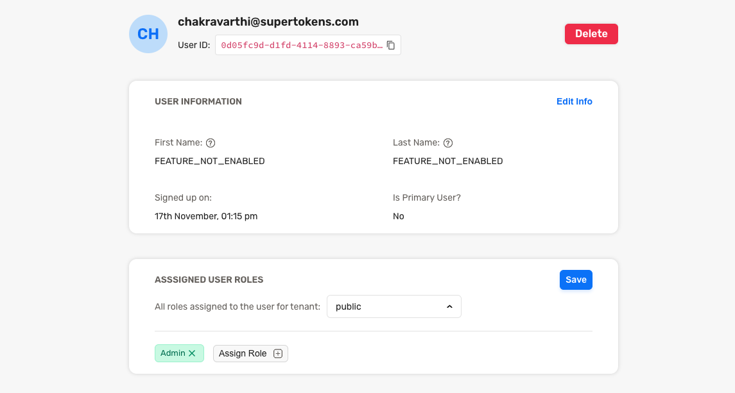The image size is (735, 393).
Task: Save the assigned user roles
Action: click(576, 280)
